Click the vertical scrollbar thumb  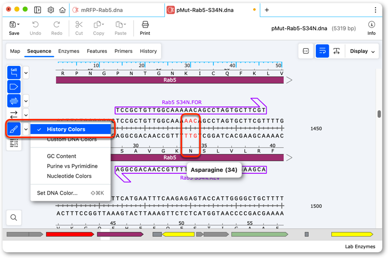coord(379,114)
